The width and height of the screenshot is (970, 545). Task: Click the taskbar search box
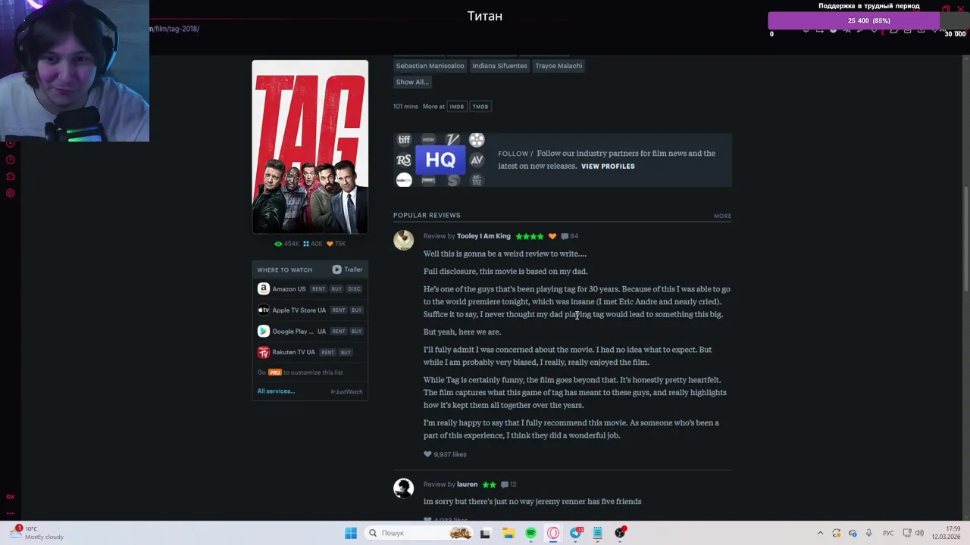[418, 533]
